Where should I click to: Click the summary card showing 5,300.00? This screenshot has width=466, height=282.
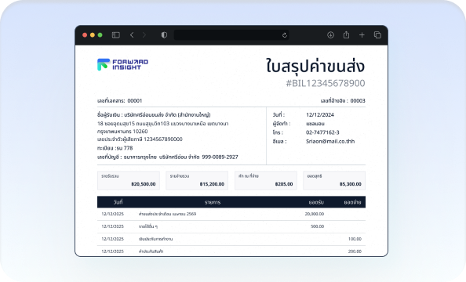334,180
